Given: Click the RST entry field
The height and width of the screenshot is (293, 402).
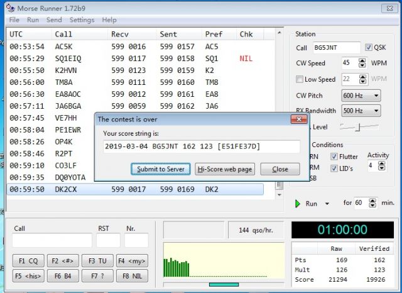Looking at the screenshot, I should pos(108,240).
